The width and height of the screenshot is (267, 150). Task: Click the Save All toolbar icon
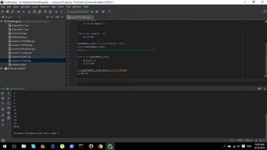click(8, 12)
